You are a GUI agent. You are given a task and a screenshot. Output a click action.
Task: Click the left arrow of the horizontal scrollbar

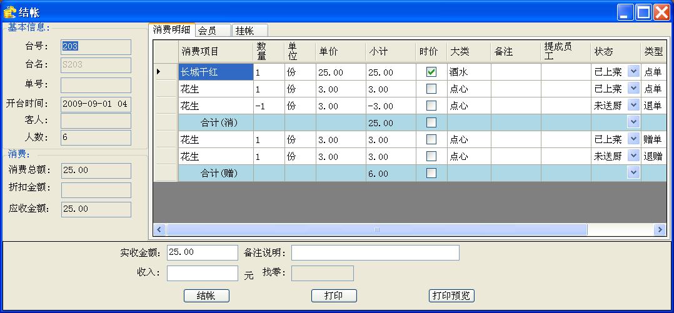point(159,230)
